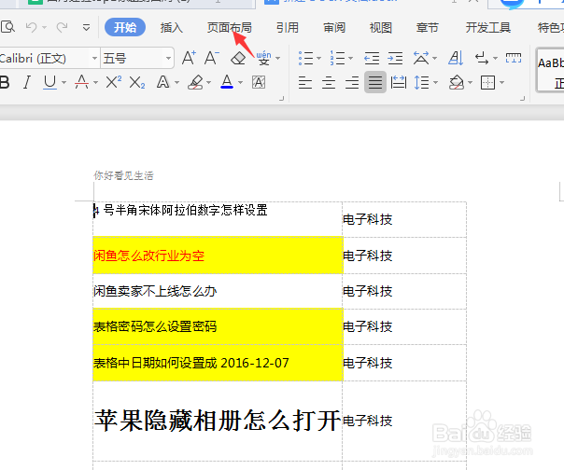The image size is (564, 470).
Task: Click the line spacing icon
Action: 421,83
